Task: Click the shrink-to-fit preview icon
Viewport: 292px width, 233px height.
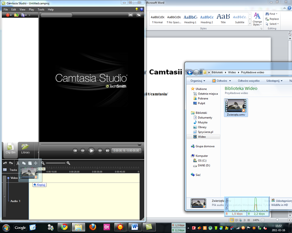Action: click(131, 15)
